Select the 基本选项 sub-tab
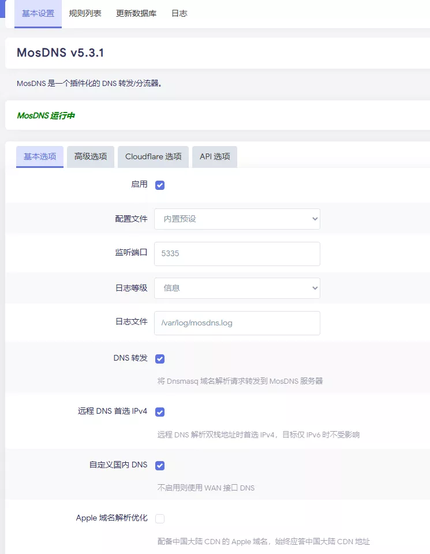 [x=40, y=156]
